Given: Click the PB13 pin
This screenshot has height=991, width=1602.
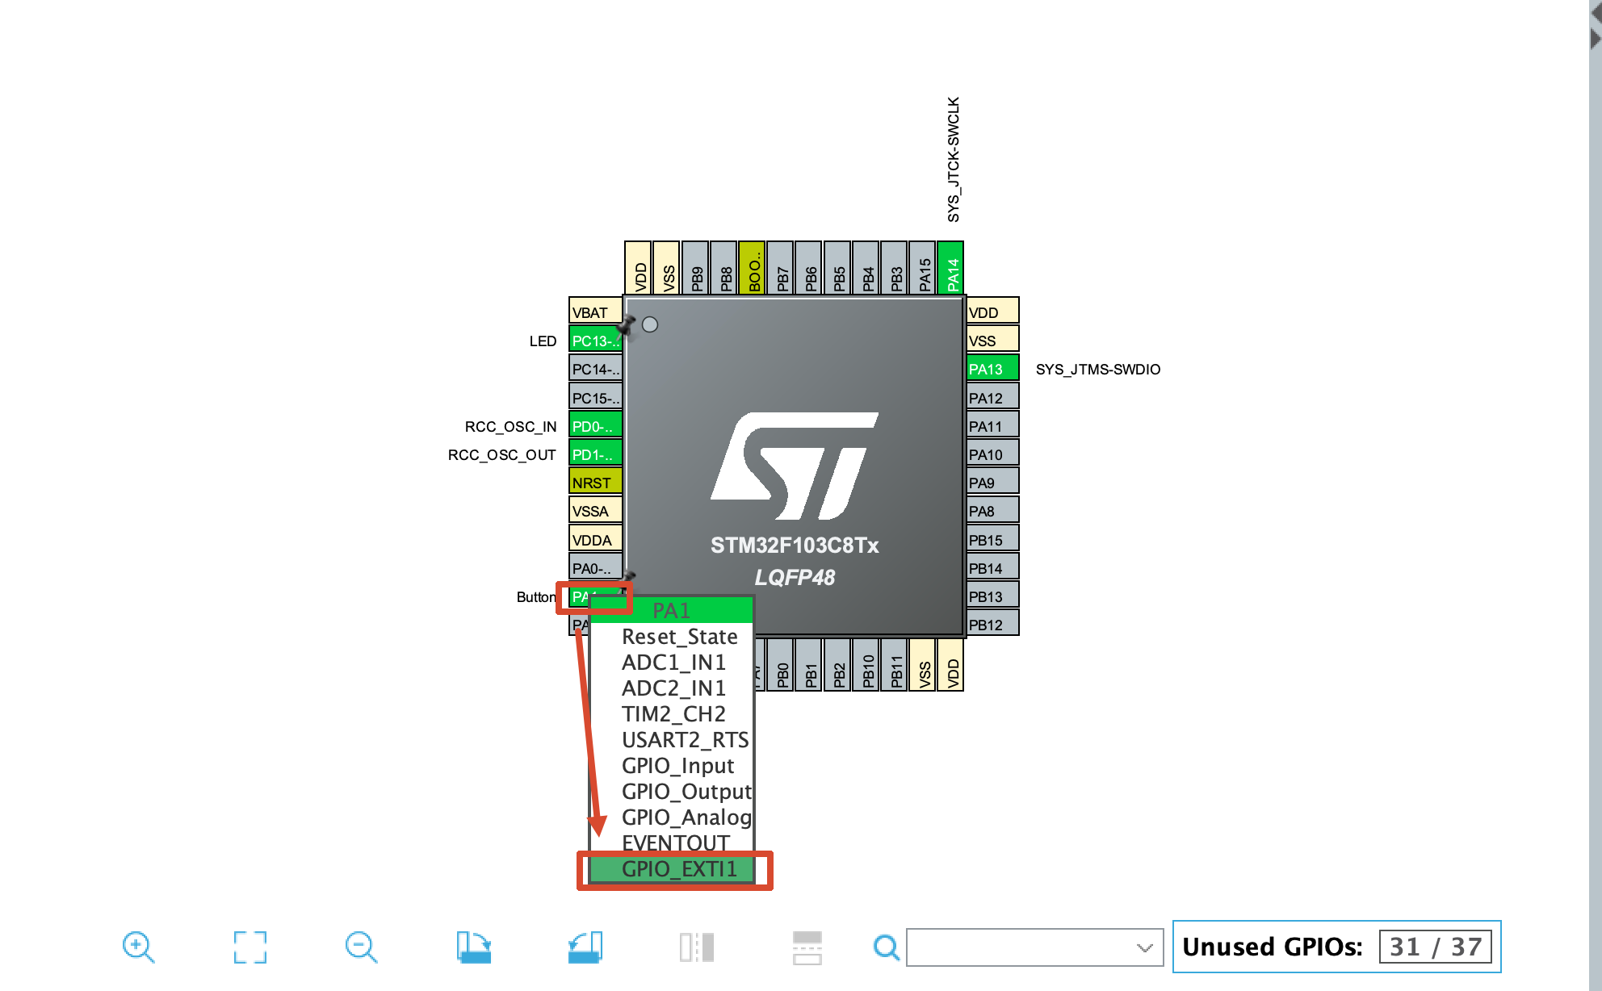Looking at the screenshot, I should [993, 596].
